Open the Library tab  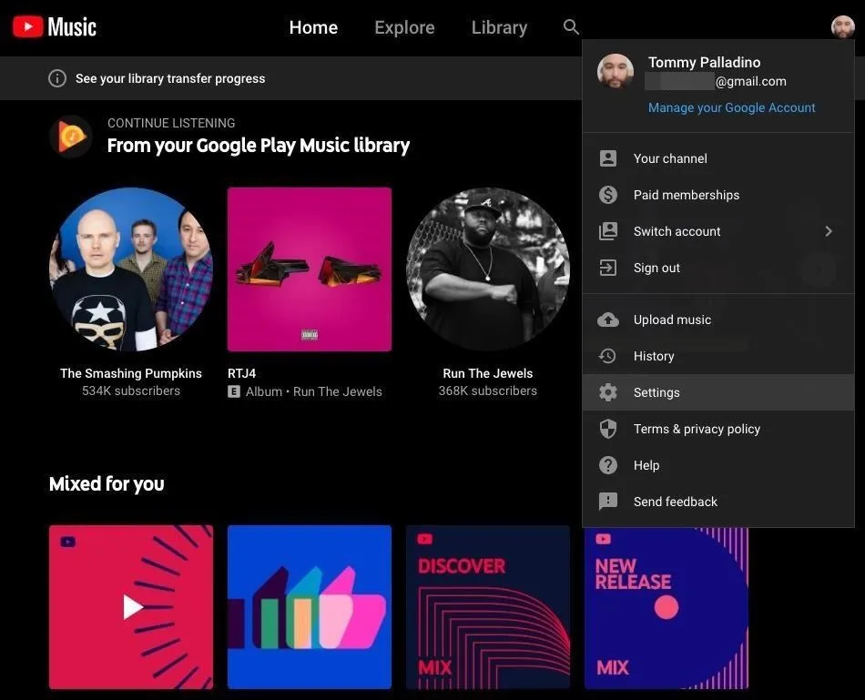pos(499,27)
